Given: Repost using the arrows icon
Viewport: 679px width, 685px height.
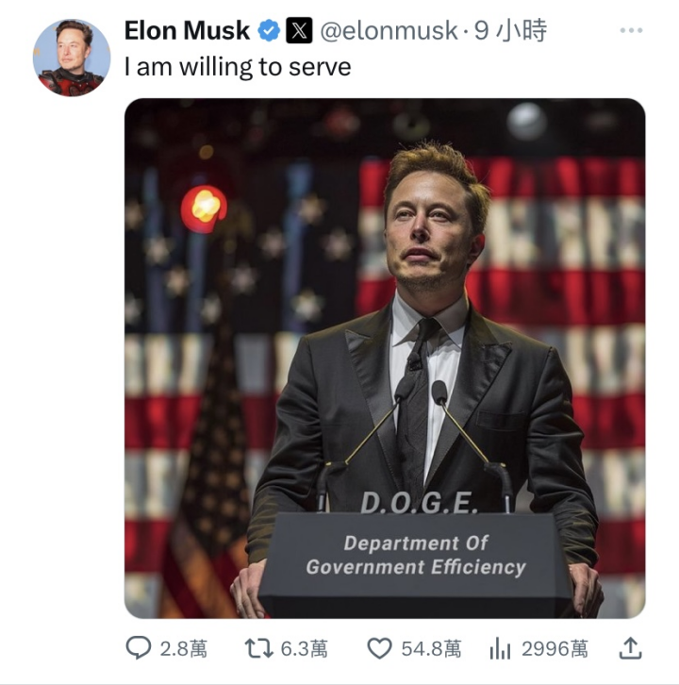Looking at the screenshot, I should (259, 648).
